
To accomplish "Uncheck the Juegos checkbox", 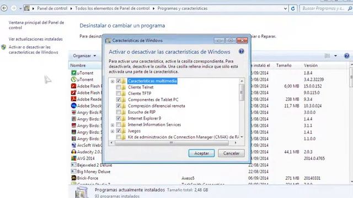I will click(119, 131).
